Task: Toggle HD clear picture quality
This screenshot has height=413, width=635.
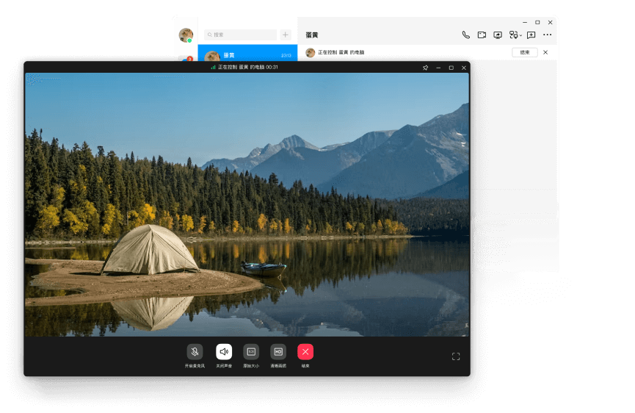Action: pyautogui.click(x=278, y=352)
